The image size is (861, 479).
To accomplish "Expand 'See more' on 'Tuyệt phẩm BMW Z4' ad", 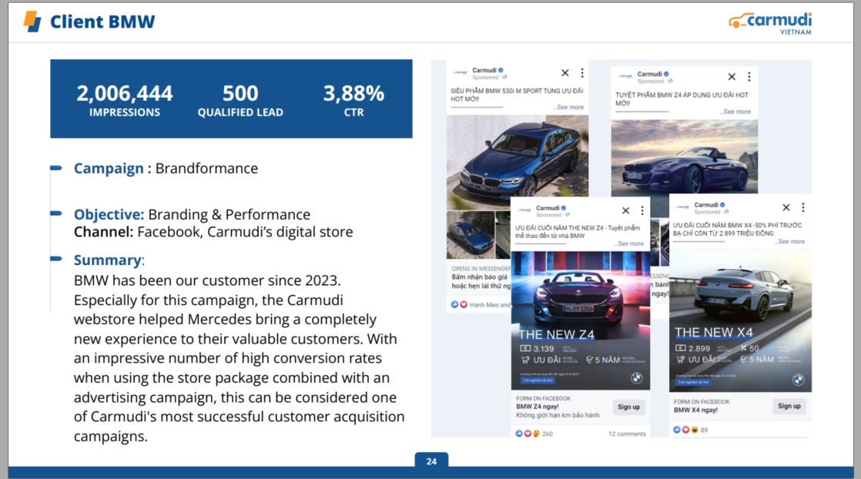I will (x=735, y=112).
